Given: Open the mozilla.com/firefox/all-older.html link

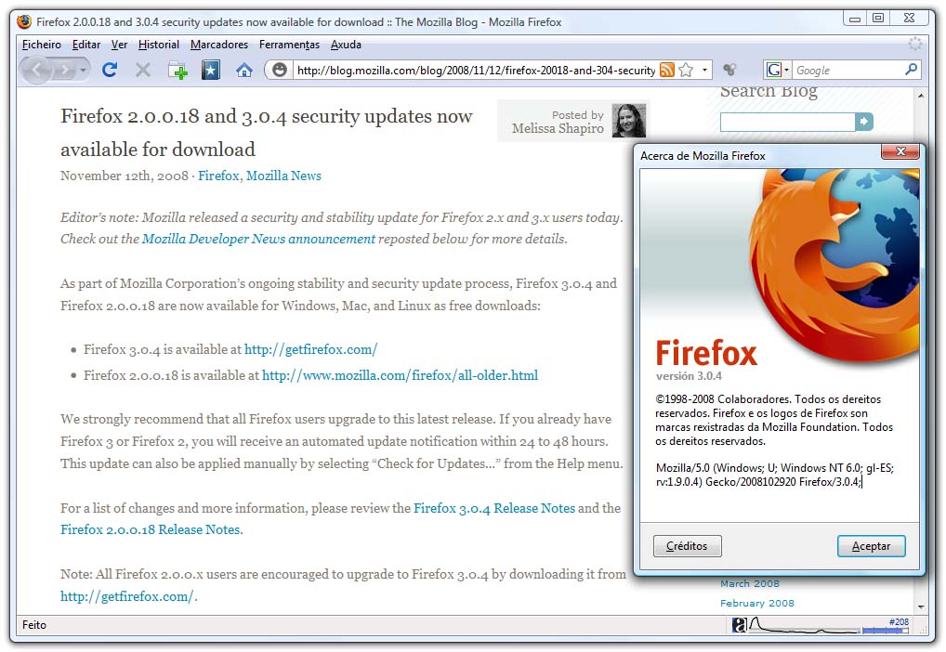Looking at the screenshot, I should [400, 375].
